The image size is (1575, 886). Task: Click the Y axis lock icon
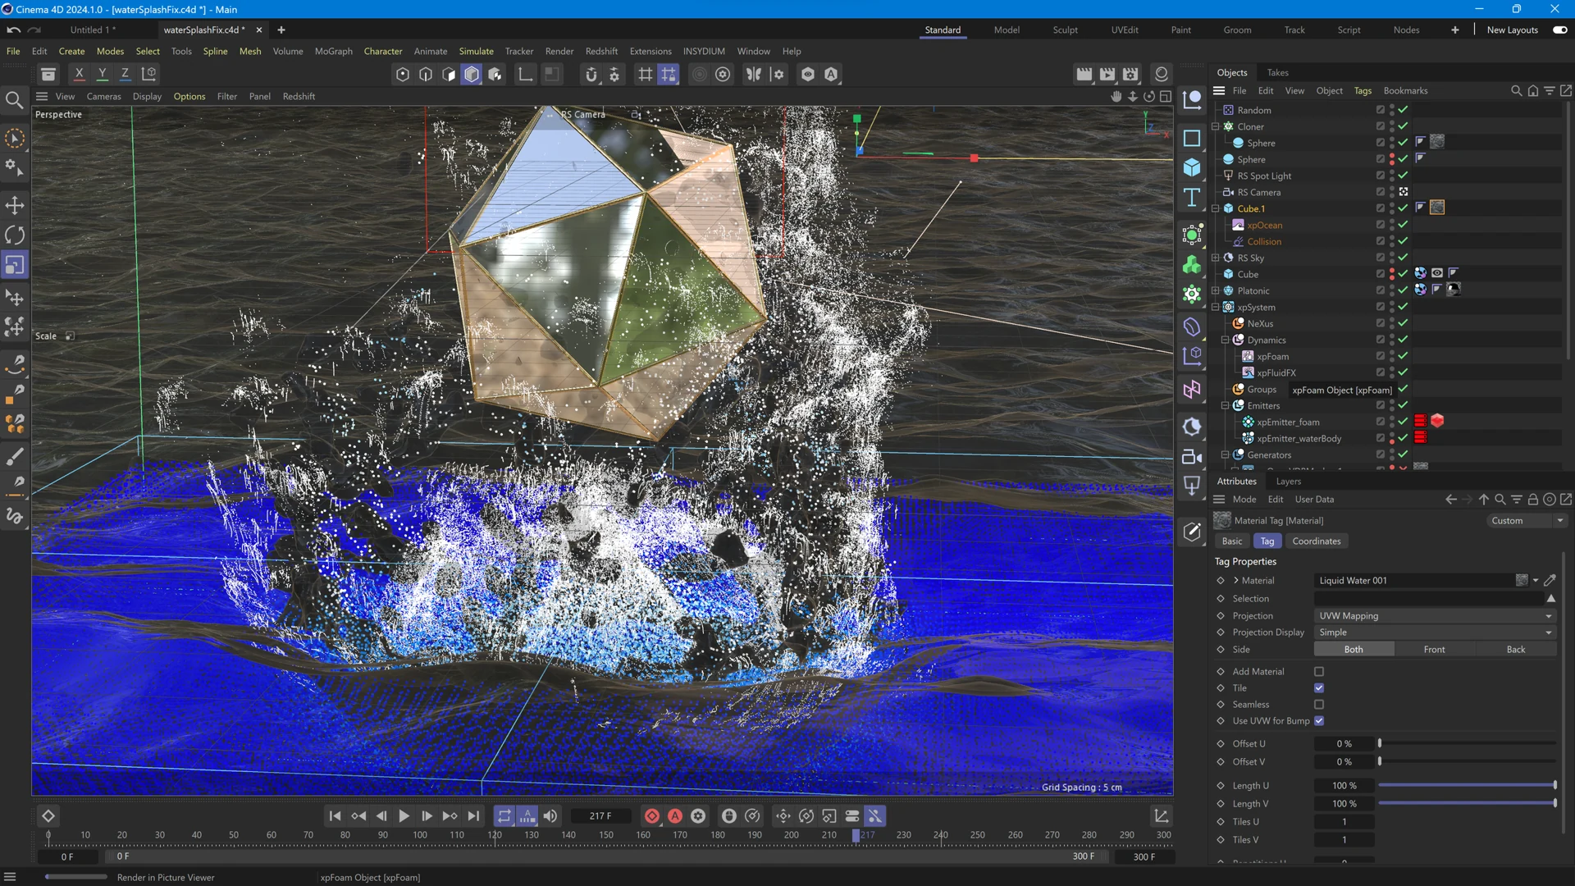click(x=102, y=74)
